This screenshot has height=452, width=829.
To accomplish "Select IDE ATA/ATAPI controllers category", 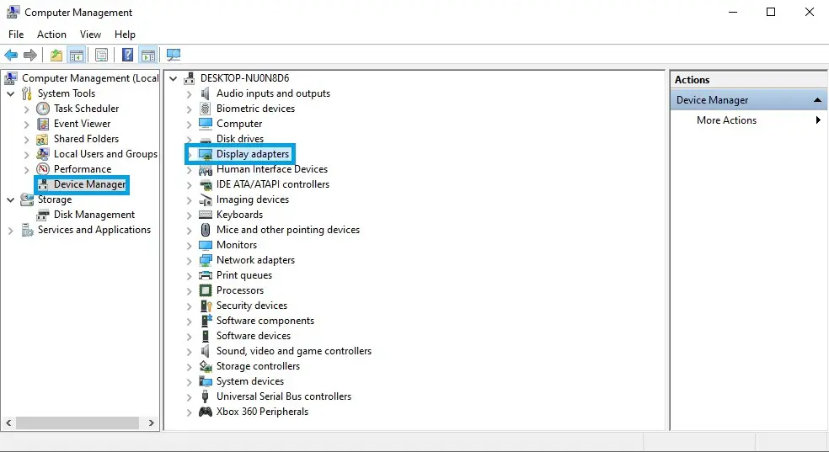I will 273,184.
